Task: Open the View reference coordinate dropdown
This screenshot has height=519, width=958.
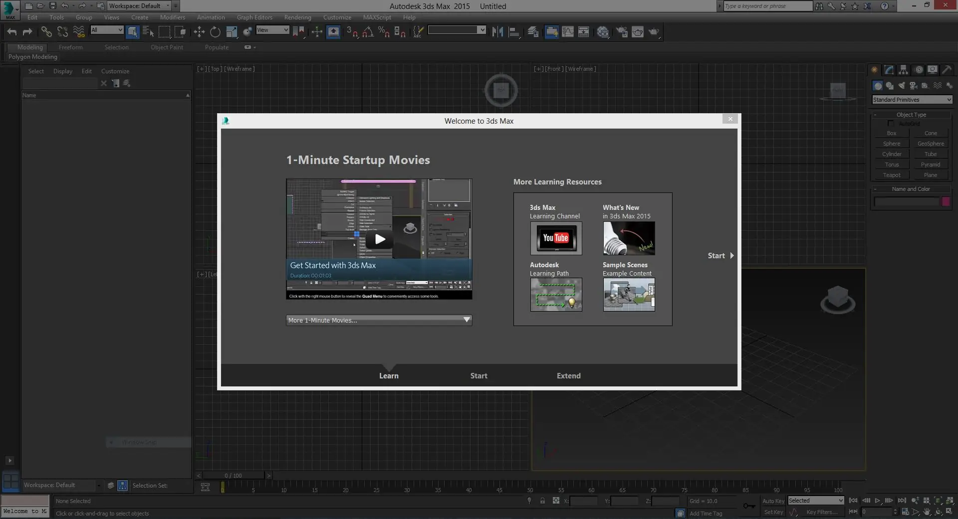Action: (x=272, y=30)
